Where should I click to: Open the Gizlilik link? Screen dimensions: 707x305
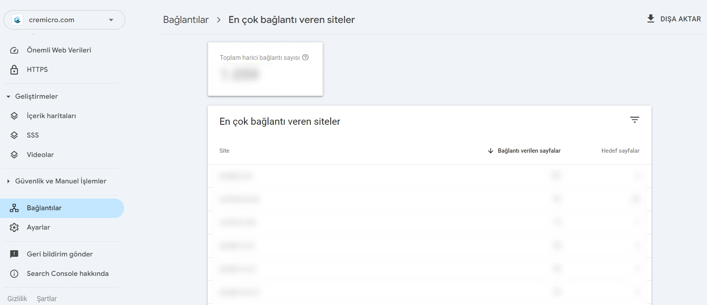(x=17, y=299)
